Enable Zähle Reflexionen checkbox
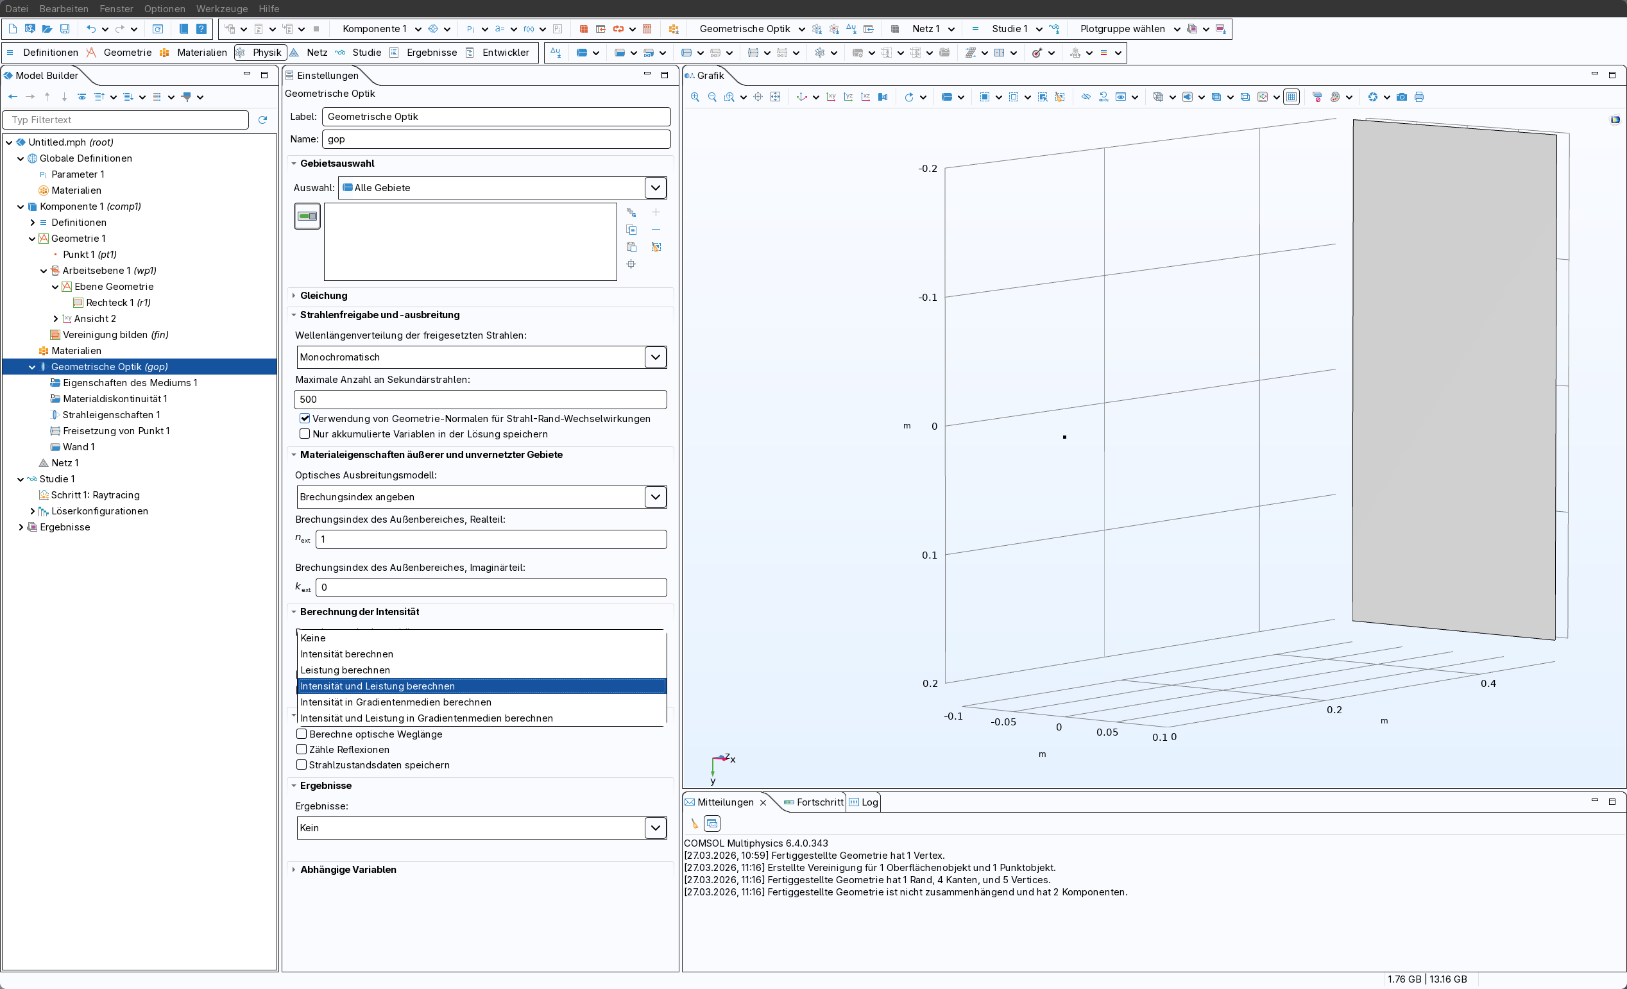 click(x=302, y=749)
